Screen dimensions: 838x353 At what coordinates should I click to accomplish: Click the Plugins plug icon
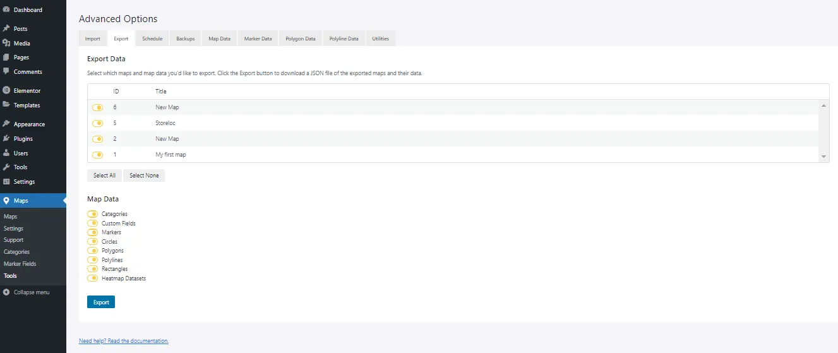pyautogui.click(x=6, y=139)
